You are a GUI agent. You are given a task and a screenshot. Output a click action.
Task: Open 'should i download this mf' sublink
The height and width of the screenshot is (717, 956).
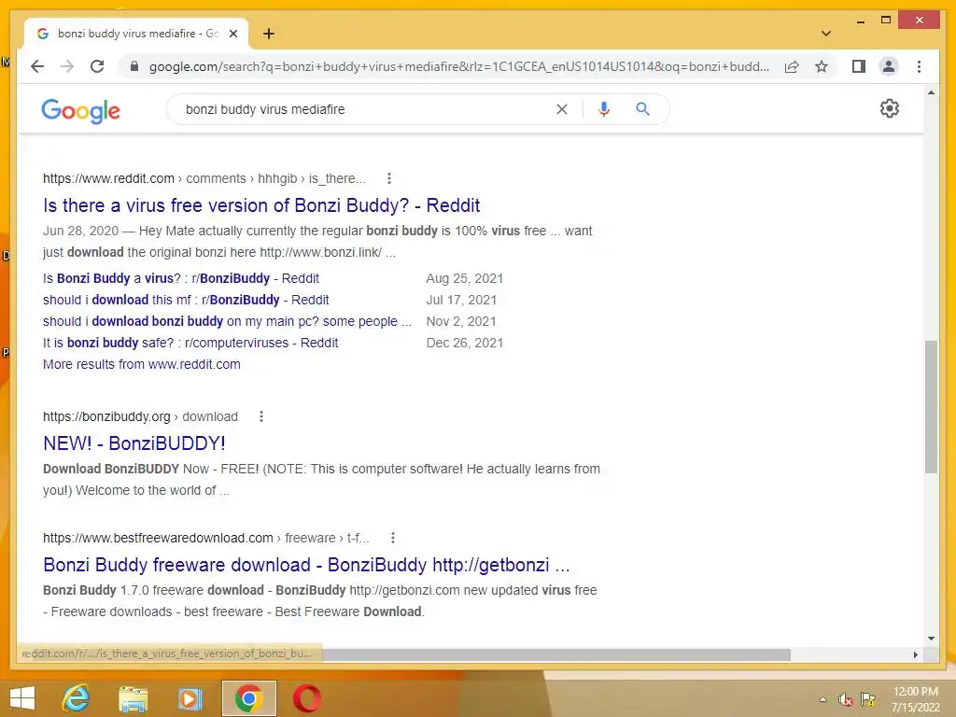(x=186, y=300)
